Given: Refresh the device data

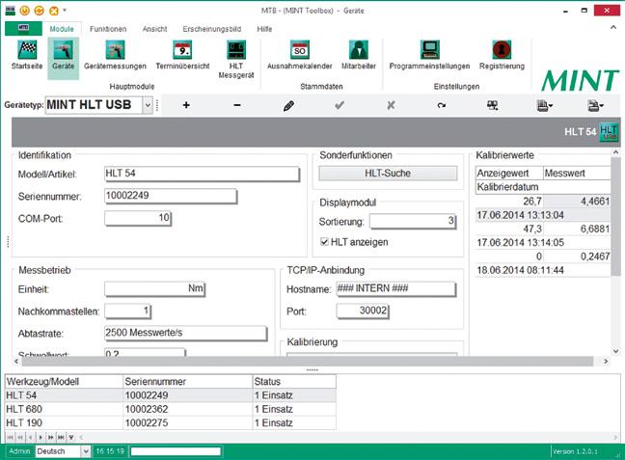Looking at the screenshot, I should click(442, 105).
